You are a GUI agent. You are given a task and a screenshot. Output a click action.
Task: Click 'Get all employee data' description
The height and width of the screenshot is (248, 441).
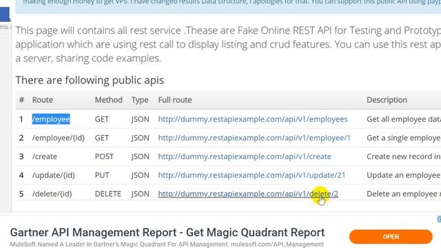tap(404, 119)
